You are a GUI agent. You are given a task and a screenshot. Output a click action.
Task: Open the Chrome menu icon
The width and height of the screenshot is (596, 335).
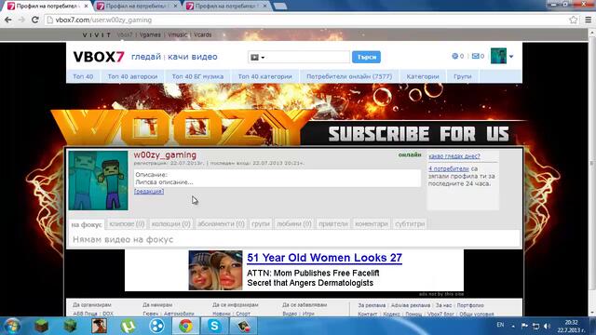(588, 20)
